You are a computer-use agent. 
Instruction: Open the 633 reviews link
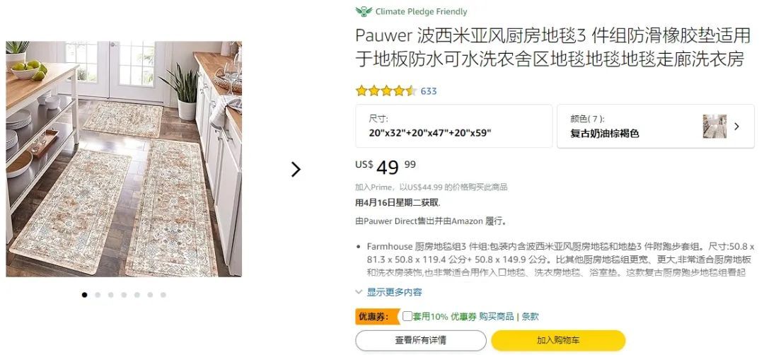pyautogui.click(x=429, y=91)
